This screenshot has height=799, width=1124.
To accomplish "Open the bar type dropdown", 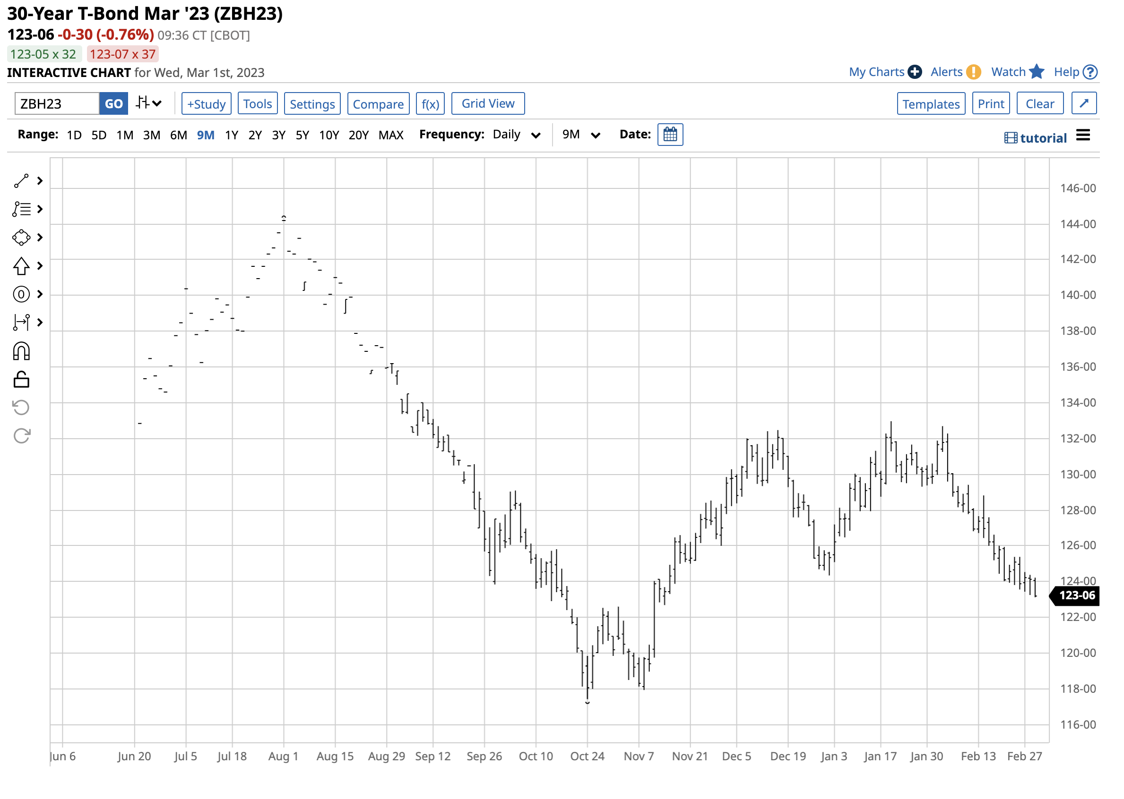I will tap(149, 104).
